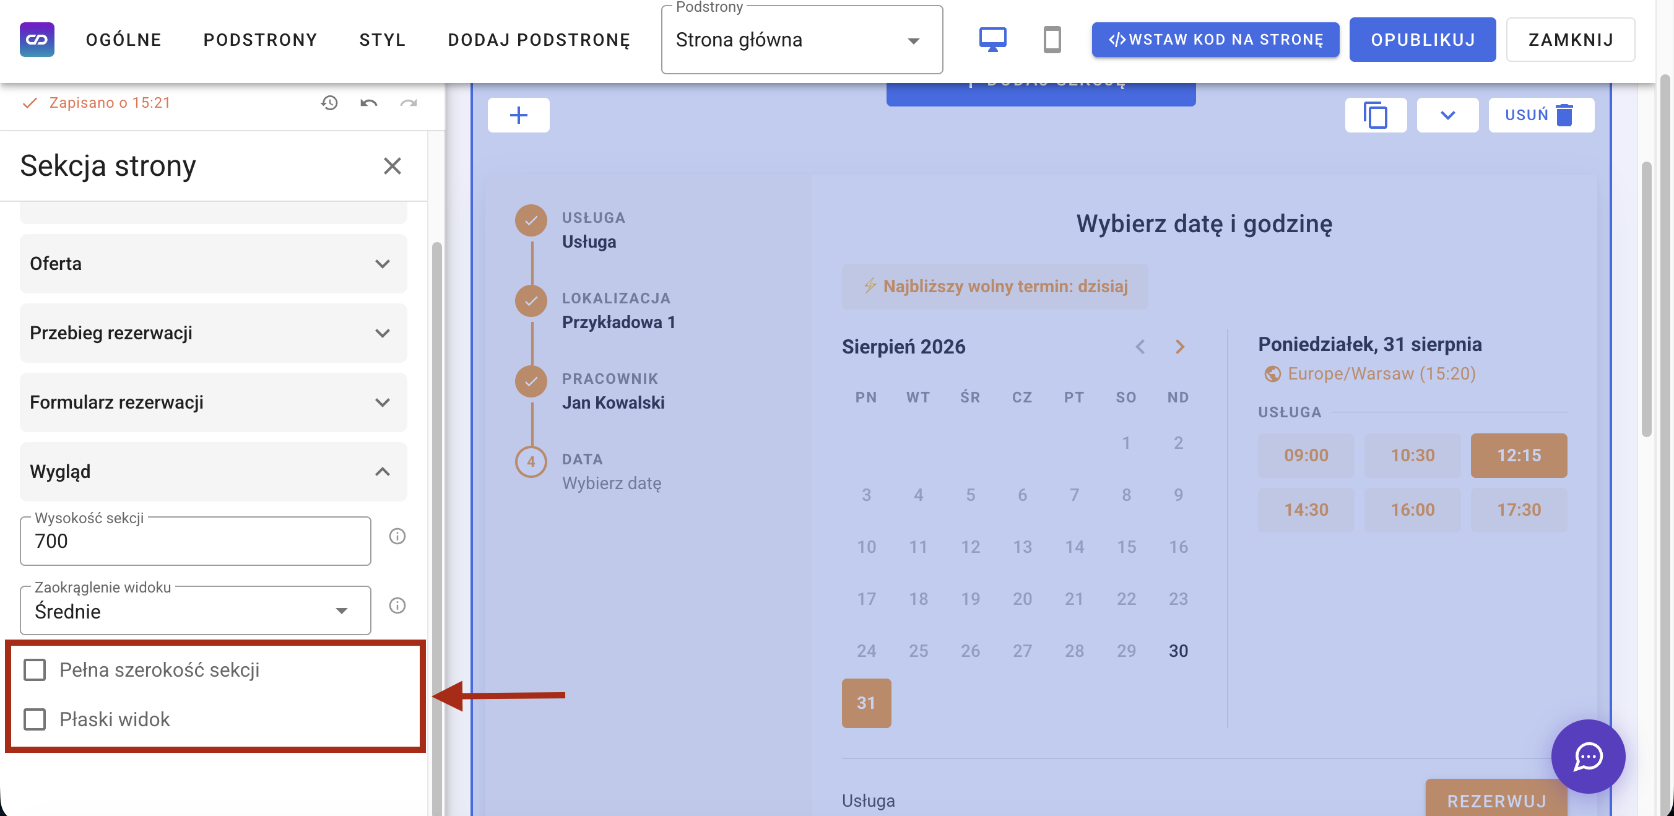Expand the Oferta section

213,264
